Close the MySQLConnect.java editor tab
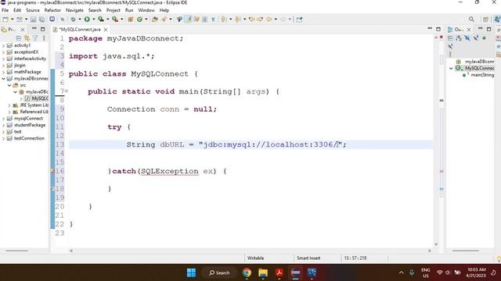 106,30
